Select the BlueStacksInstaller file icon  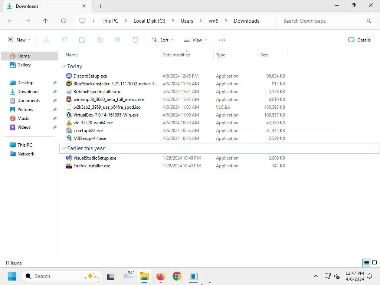coord(69,83)
